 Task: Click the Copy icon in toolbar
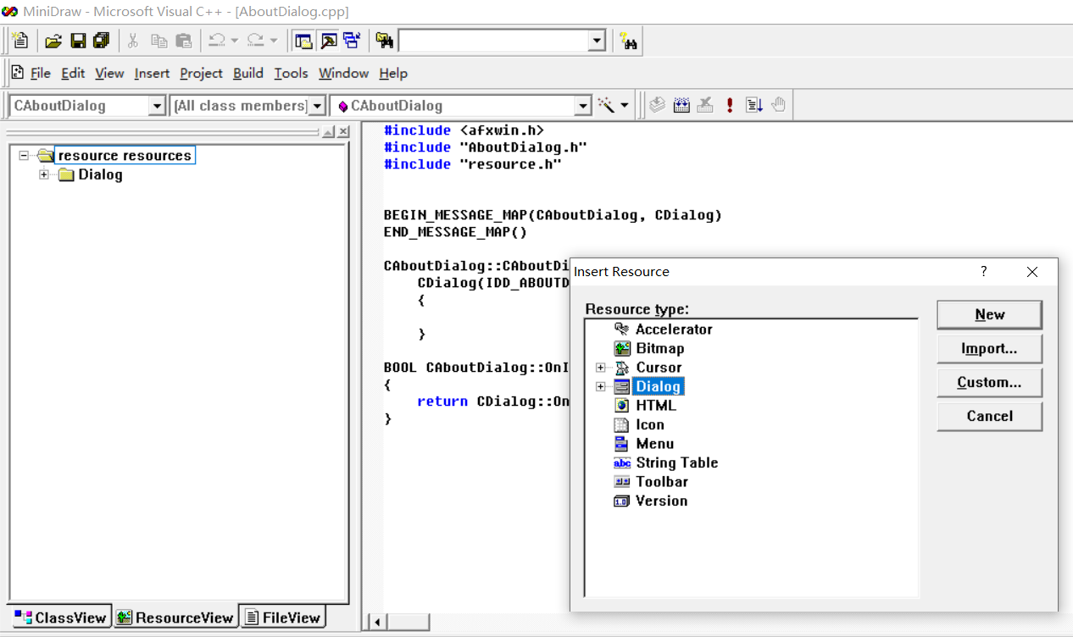pyautogui.click(x=158, y=41)
